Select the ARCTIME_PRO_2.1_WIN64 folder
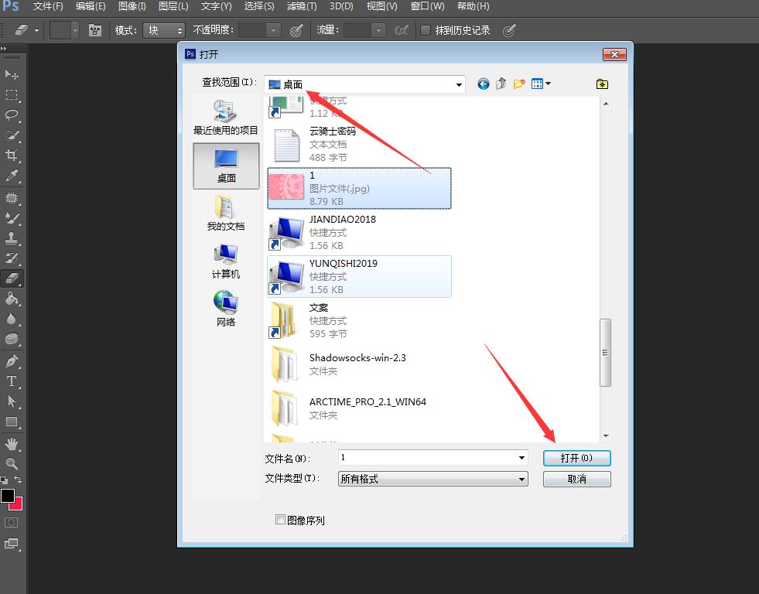 (359, 408)
